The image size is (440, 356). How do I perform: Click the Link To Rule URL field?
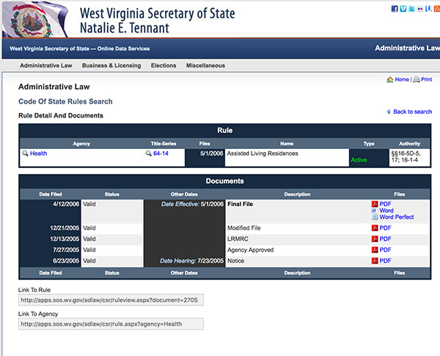[x=111, y=300]
